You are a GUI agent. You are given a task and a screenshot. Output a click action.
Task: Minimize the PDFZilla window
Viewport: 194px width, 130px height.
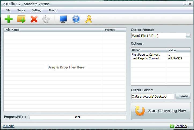pos(185,4)
